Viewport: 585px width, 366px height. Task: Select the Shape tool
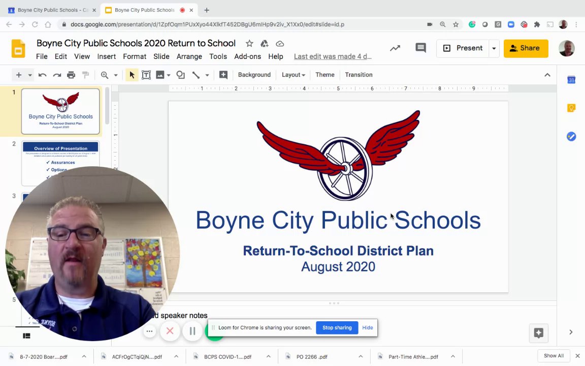pos(181,75)
